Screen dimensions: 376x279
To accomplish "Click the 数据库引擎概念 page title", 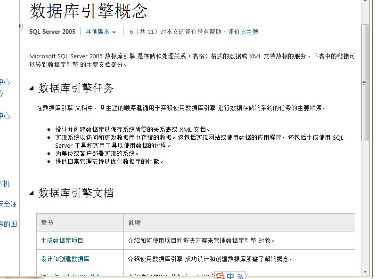I will pos(88,11).
